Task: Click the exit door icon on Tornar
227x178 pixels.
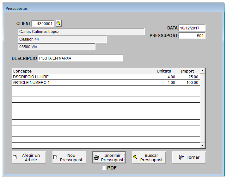Action: point(181,157)
